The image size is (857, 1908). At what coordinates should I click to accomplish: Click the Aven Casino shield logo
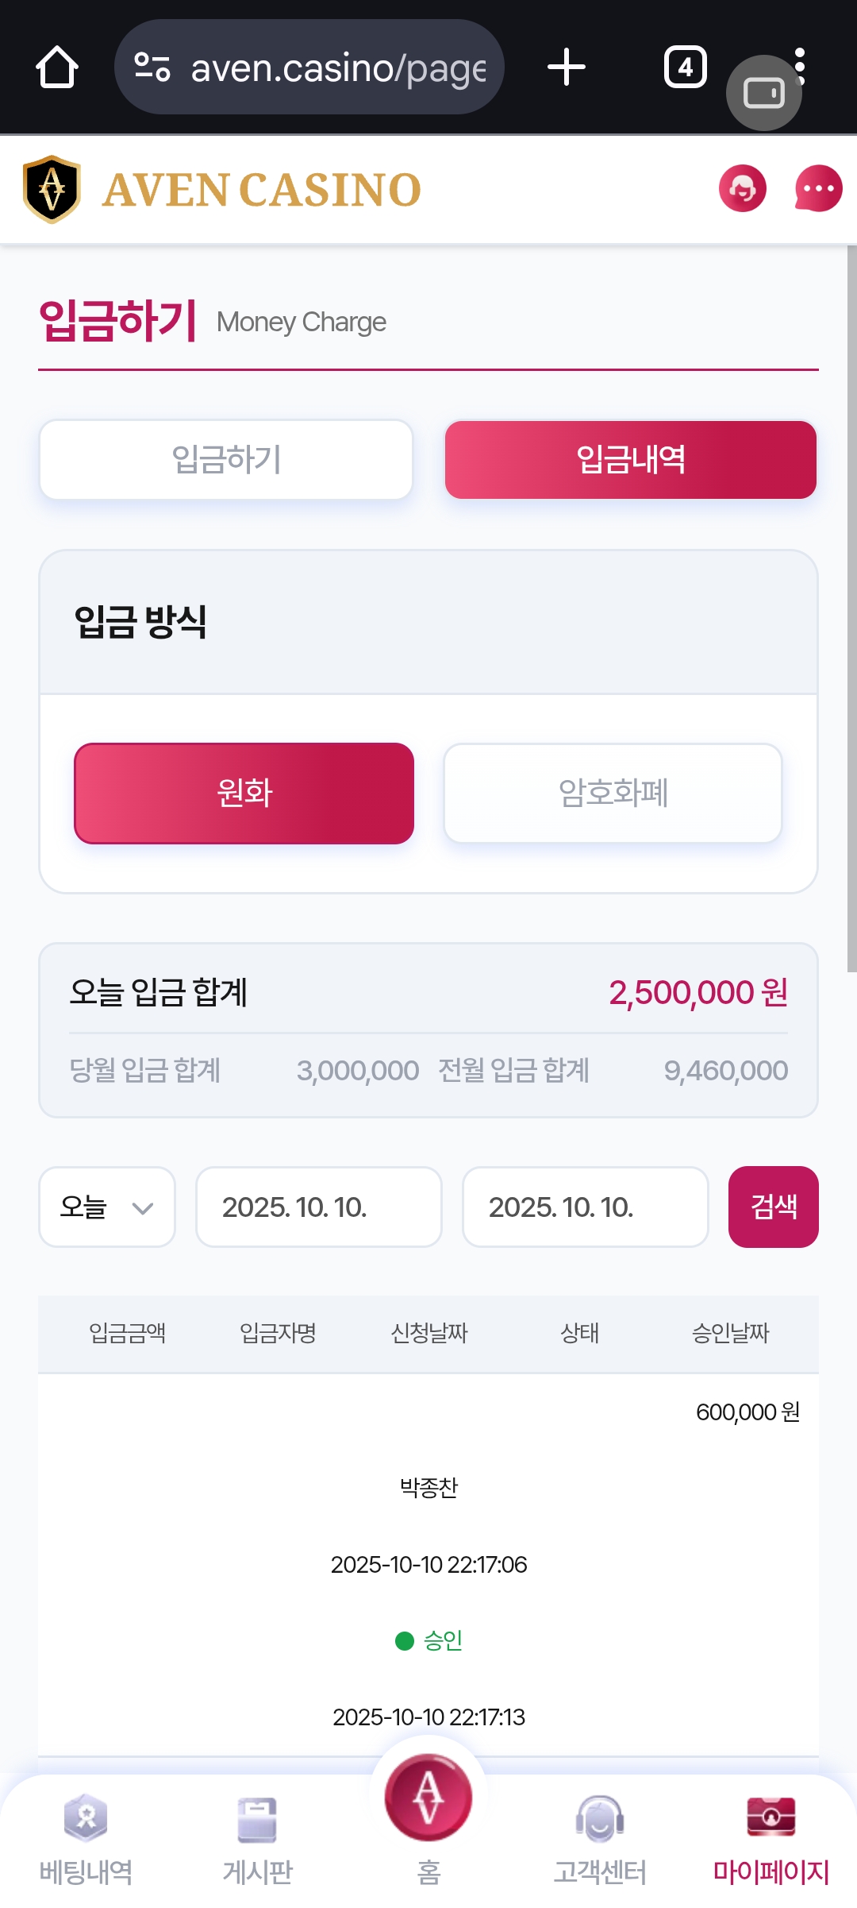[x=52, y=189]
